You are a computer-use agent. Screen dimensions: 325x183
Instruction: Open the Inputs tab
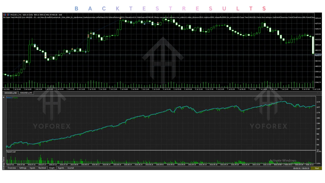(x=32, y=168)
